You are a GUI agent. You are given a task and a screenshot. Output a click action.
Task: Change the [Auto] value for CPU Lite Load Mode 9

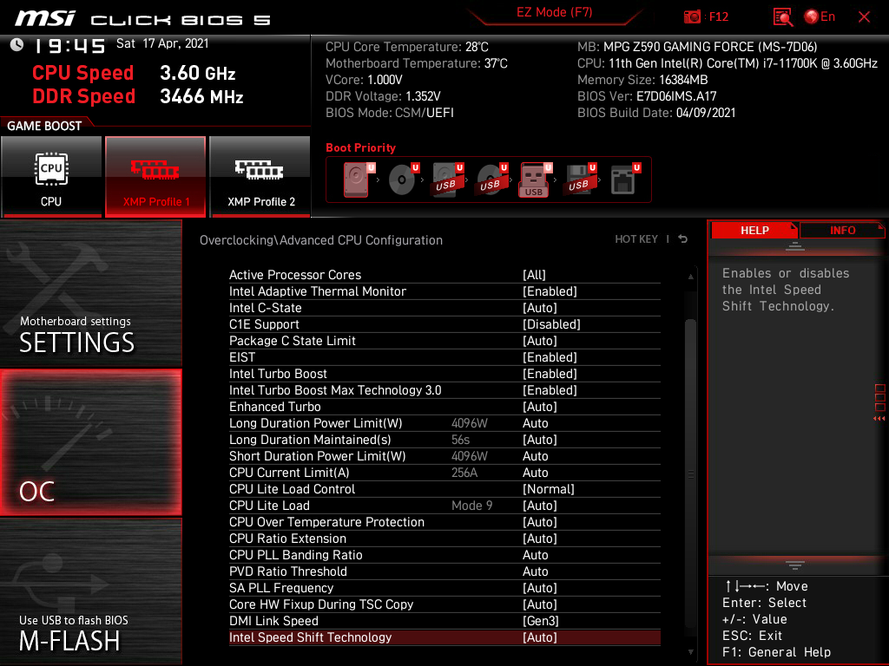[x=540, y=506]
